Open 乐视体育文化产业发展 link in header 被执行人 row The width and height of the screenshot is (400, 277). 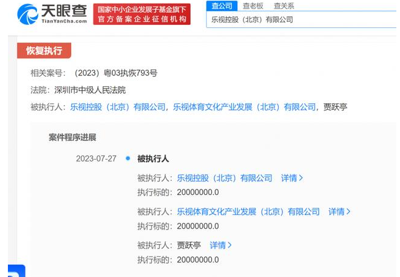245,107
